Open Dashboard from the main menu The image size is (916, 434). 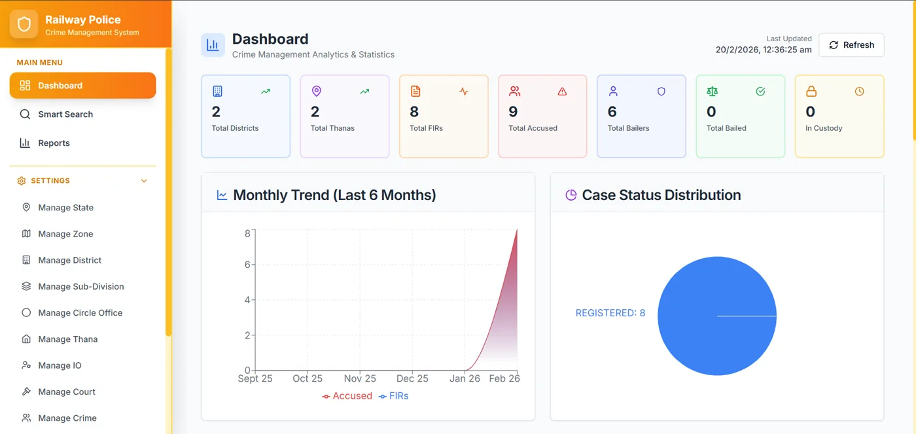(x=82, y=86)
